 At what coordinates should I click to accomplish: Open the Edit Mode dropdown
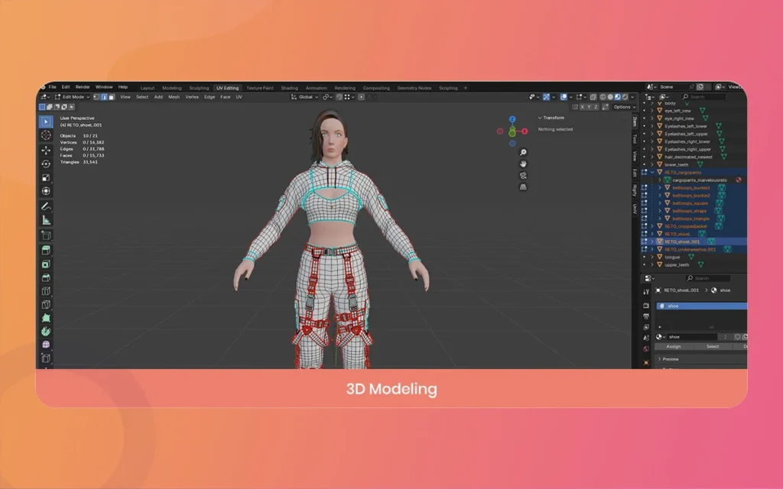click(x=72, y=97)
